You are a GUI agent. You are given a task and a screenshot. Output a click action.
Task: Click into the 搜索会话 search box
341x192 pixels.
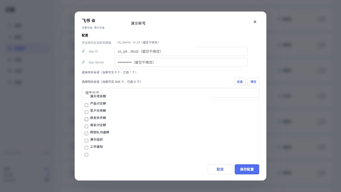[170, 93]
